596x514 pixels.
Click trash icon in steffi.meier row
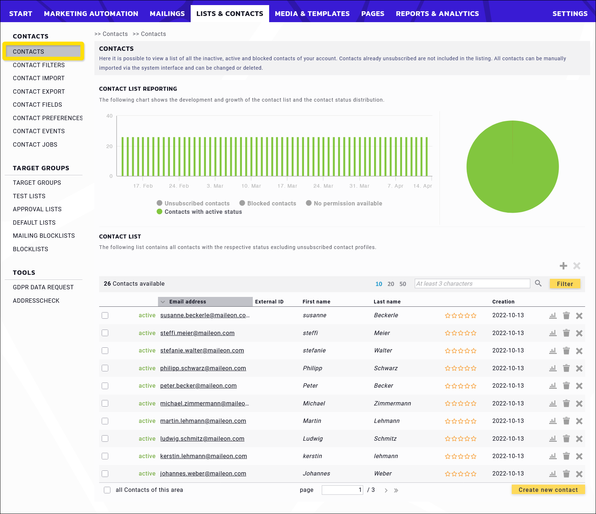pos(566,333)
